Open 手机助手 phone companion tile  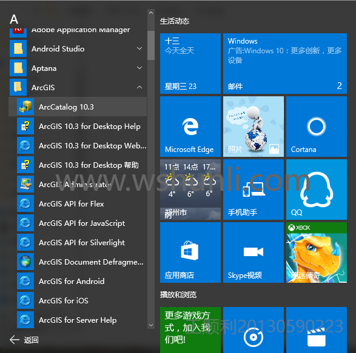pyautogui.click(x=254, y=190)
